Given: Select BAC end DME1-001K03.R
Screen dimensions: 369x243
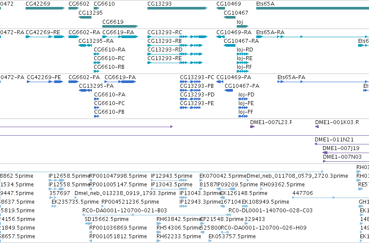Looking at the screenshot, I should [317, 127].
